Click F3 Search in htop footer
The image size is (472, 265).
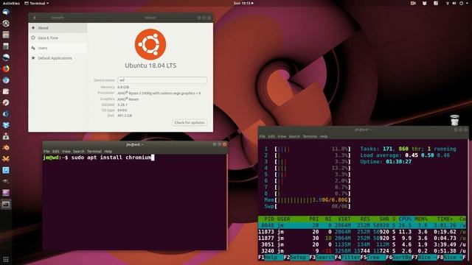[x=322, y=258]
